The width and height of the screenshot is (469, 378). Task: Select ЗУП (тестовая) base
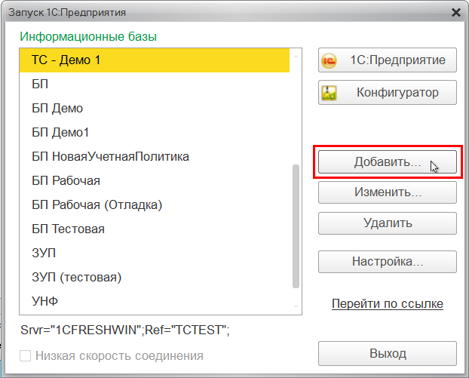click(155, 277)
